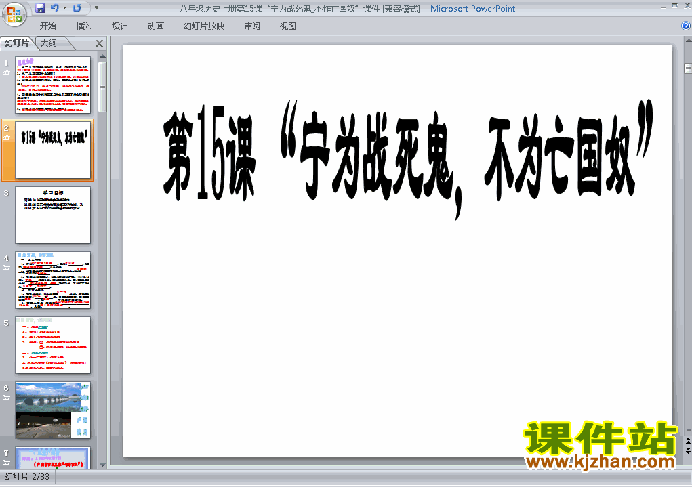Open the 开始 ribbon tab
The width and height of the screenshot is (692, 487).
[x=47, y=26]
